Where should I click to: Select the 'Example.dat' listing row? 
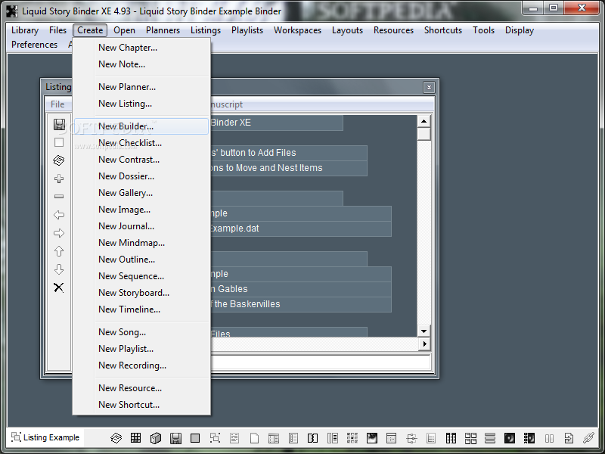(x=301, y=229)
